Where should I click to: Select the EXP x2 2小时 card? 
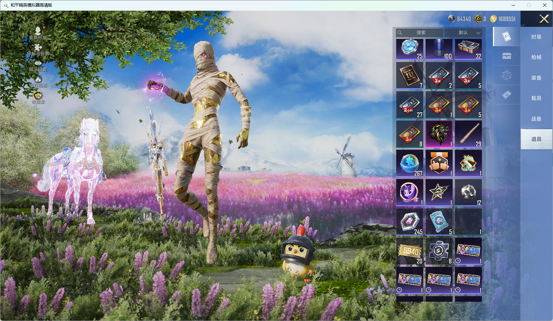click(x=410, y=105)
